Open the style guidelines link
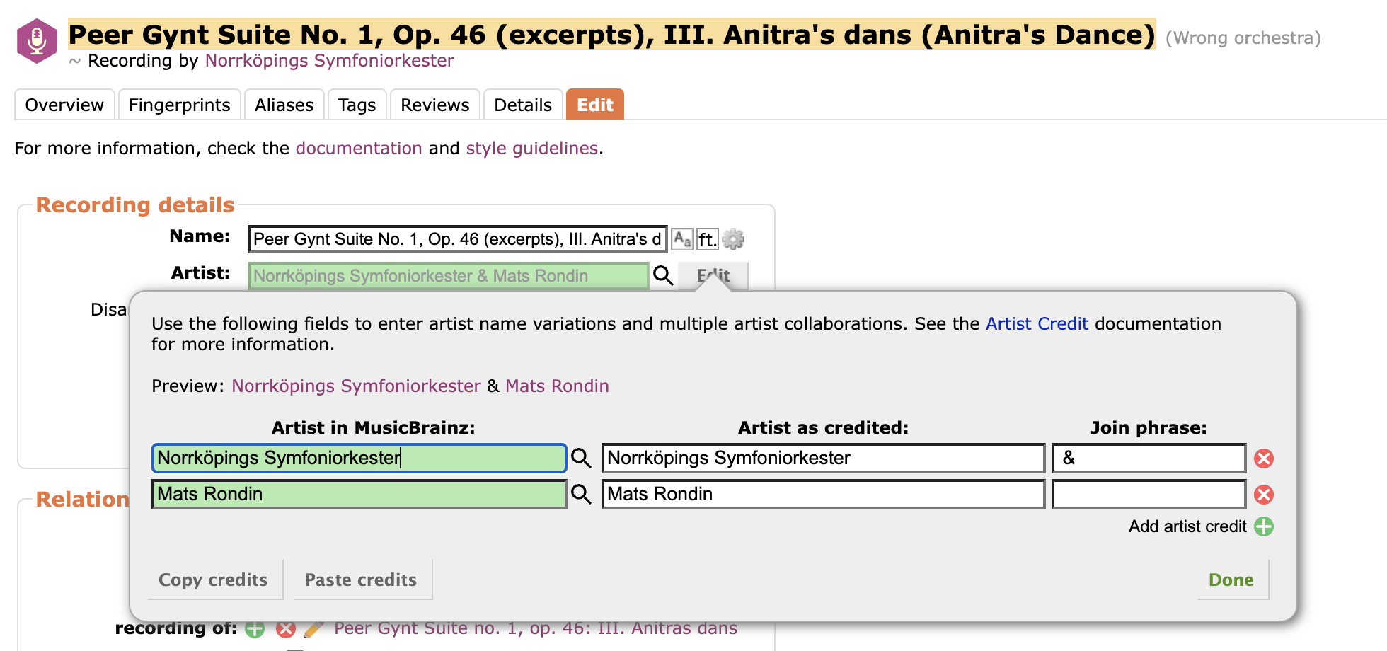Image resolution: width=1387 pixels, height=651 pixels. (x=532, y=148)
